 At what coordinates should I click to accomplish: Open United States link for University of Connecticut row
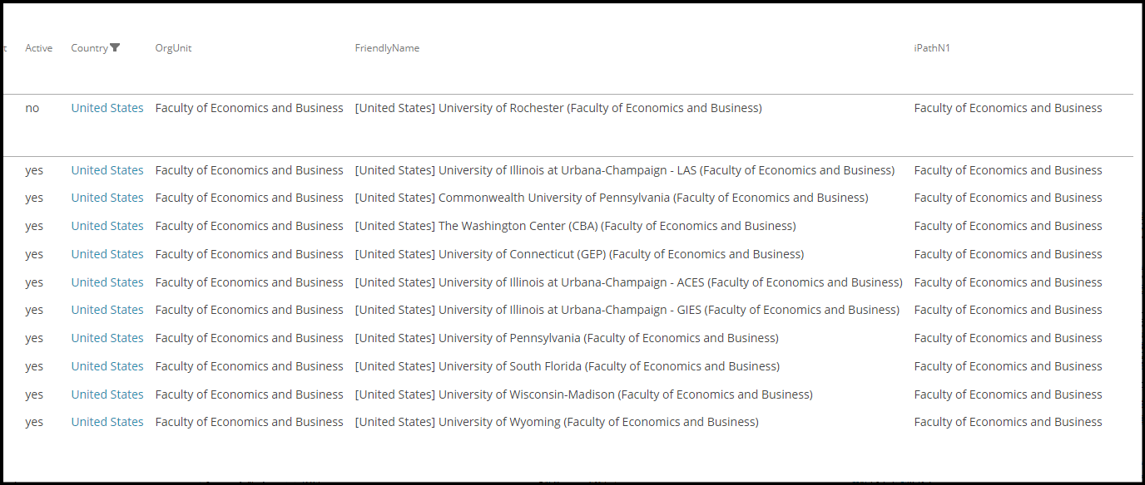coord(107,254)
